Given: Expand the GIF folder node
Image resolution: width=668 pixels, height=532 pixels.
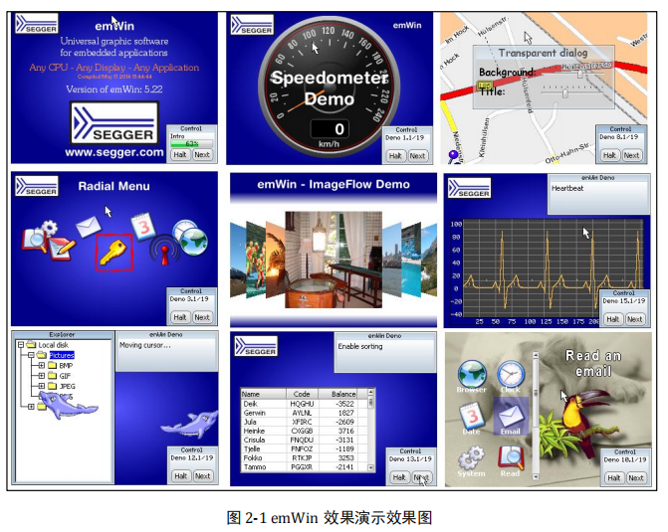Looking at the screenshot, I should 42,376.
